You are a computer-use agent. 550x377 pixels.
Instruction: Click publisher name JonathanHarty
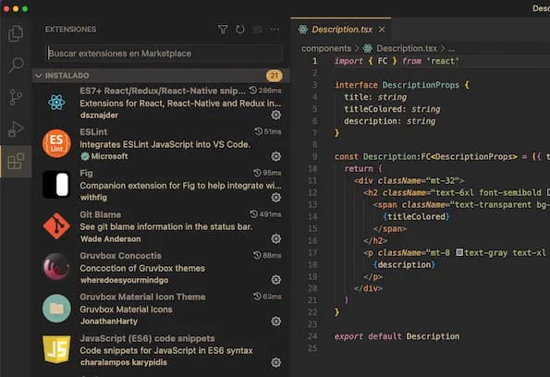pos(109,322)
